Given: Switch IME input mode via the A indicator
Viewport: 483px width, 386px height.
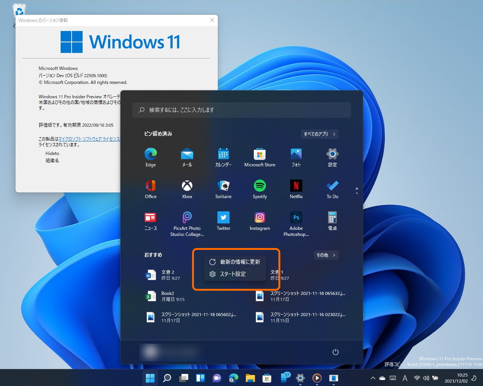Looking at the screenshot, I should pyautogui.click(x=405, y=378).
